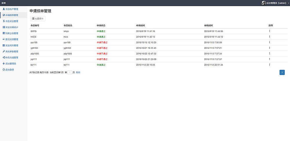Open options menu for bz111 row
This screenshot has width=290, height=141.
point(269,65)
